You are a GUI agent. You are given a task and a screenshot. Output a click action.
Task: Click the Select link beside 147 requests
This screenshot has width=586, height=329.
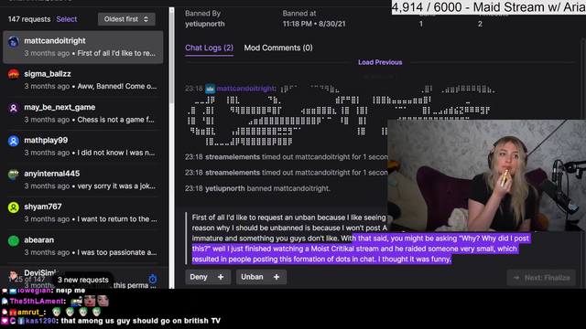(x=67, y=19)
